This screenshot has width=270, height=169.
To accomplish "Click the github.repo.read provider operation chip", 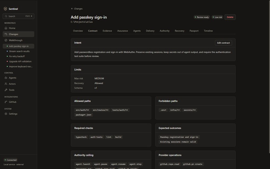I will coord(170,164).
